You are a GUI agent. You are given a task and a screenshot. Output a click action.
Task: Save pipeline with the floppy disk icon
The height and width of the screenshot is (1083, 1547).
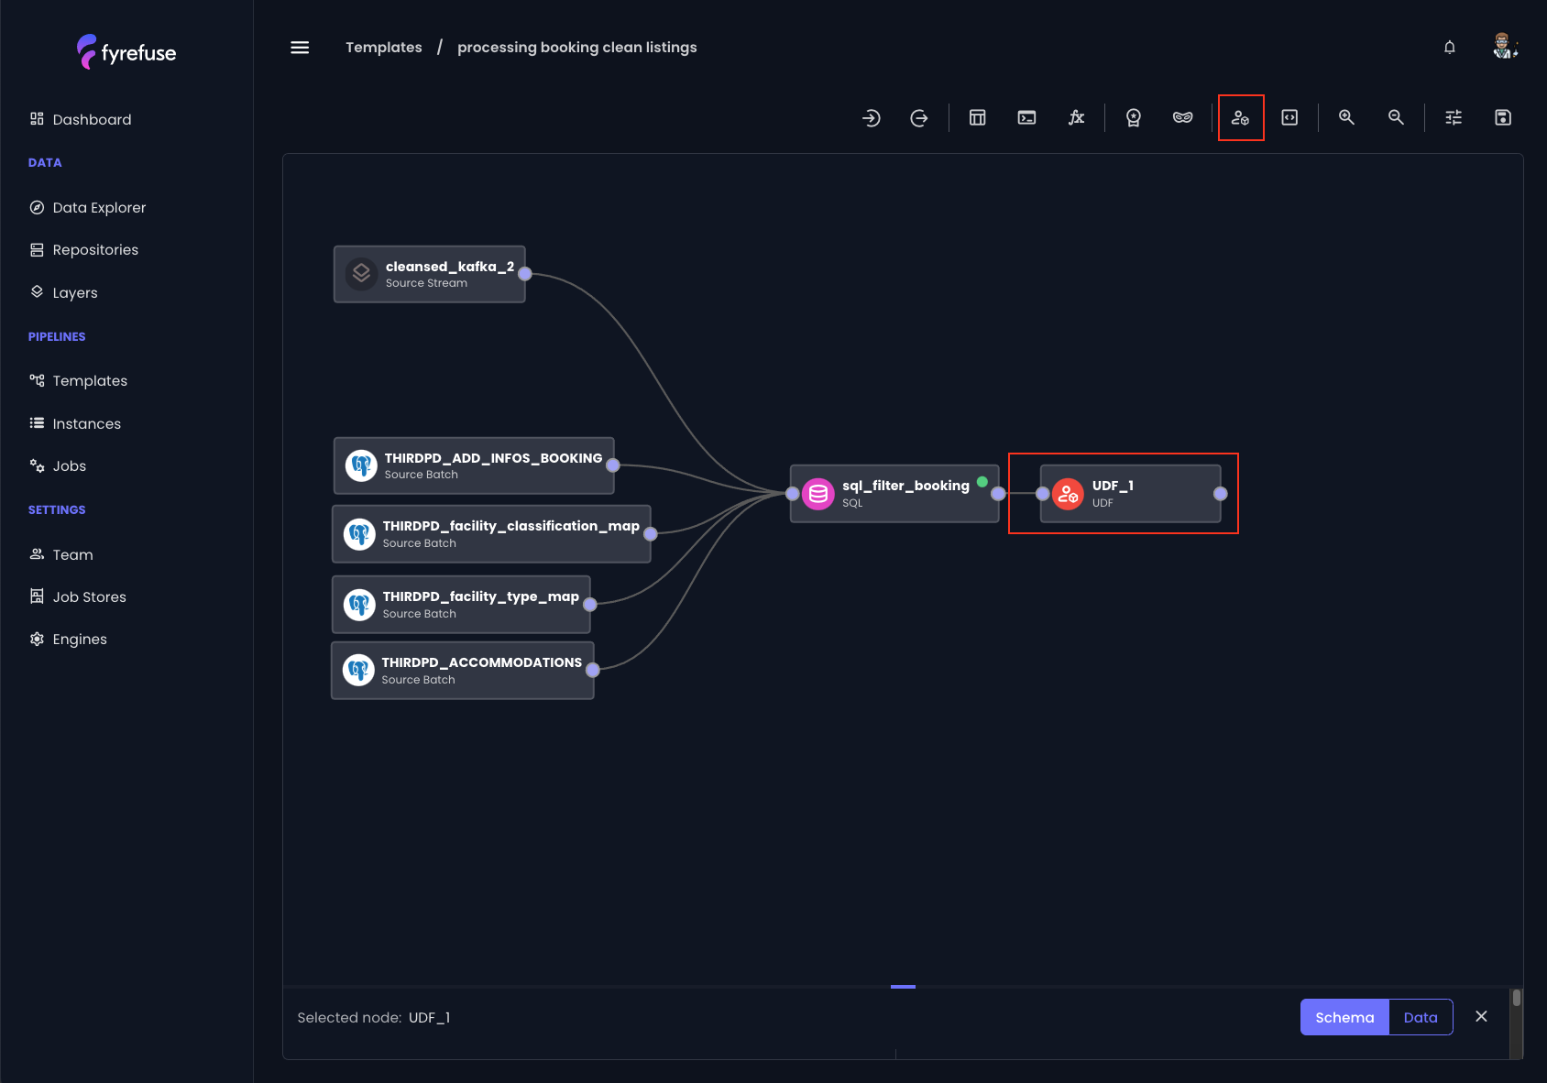(1502, 117)
